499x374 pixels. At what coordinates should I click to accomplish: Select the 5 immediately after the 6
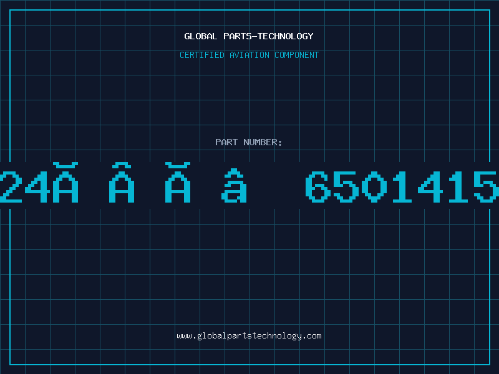(346, 186)
